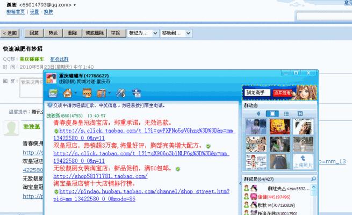The width and height of the screenshot is (352, 215).
Task: Open first taobao link s.click.taobao.com gvFXFNo5
Action: point(144,134)
